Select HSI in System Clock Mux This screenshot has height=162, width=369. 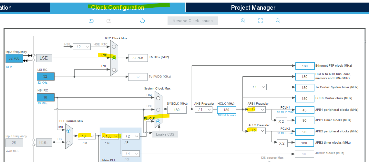(x=158, y=98)
